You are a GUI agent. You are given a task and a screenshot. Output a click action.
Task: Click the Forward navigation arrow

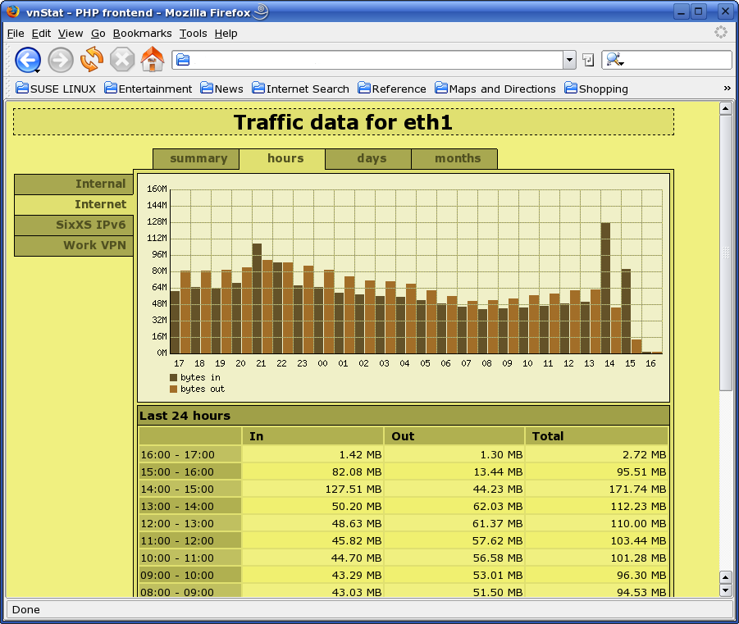[61, 60]
